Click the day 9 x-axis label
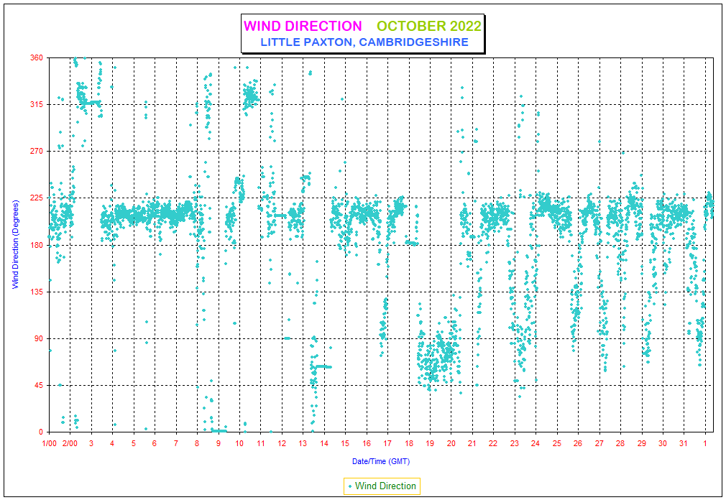Image resolution: width=726 pixels, height=500 pixels. coord(218,443)
